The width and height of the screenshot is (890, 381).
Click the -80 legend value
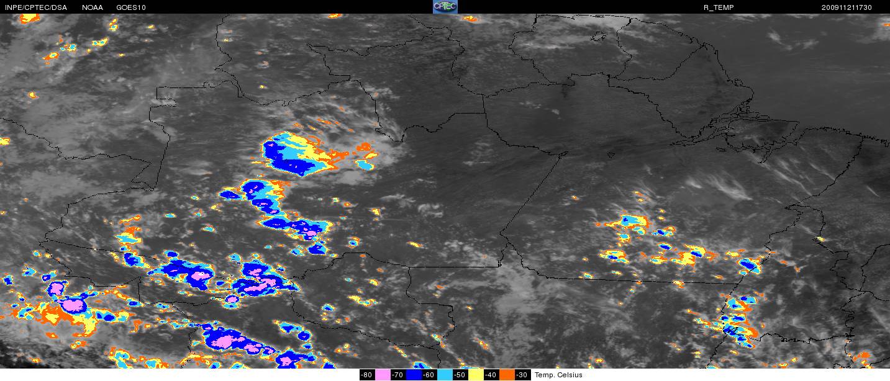pos(366,375)
